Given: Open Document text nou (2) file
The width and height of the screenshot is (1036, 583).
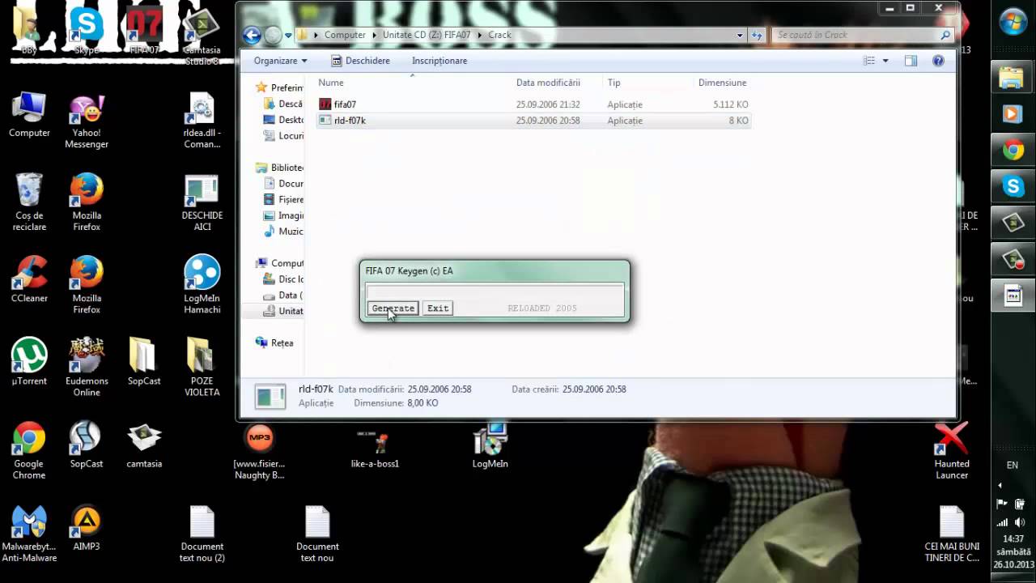Looking at the screenshot, I should 202,534.
